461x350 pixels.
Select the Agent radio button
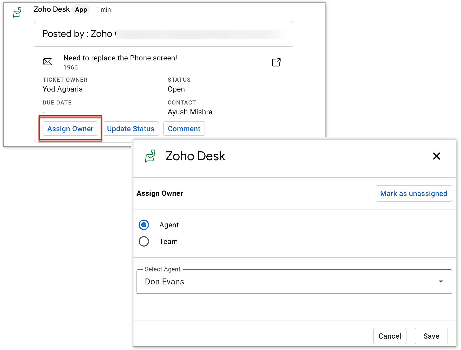(x=144, y=225)
